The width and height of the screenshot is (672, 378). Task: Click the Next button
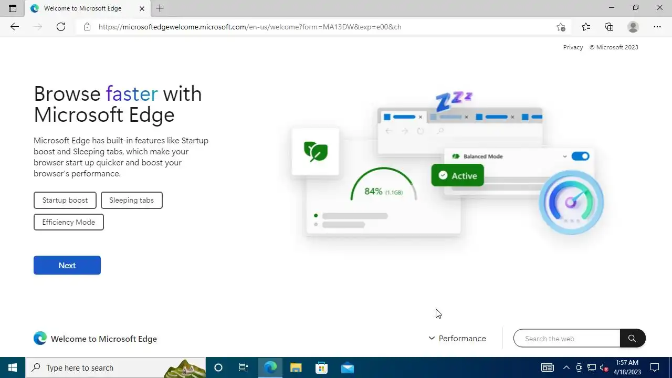tap(67, 265)
